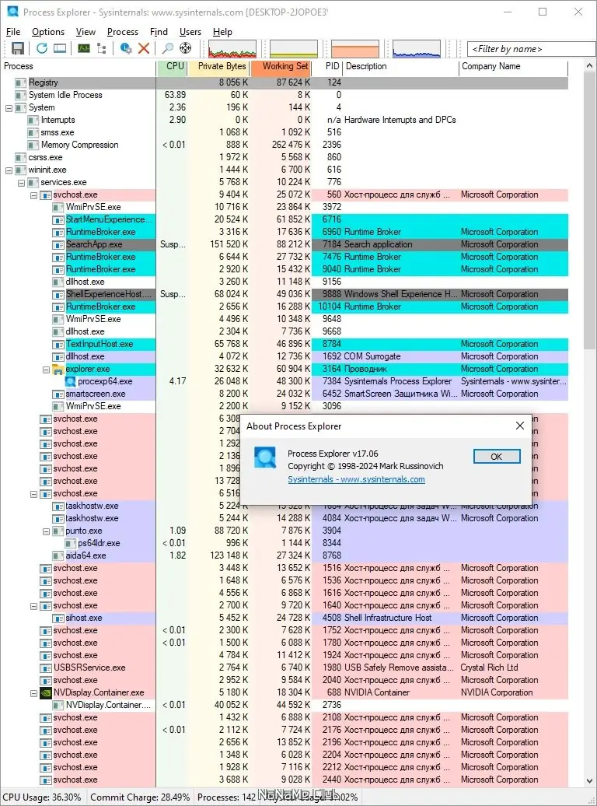Close the About Process Explorer dialog
597x806 pixels.
coord(520,426)
